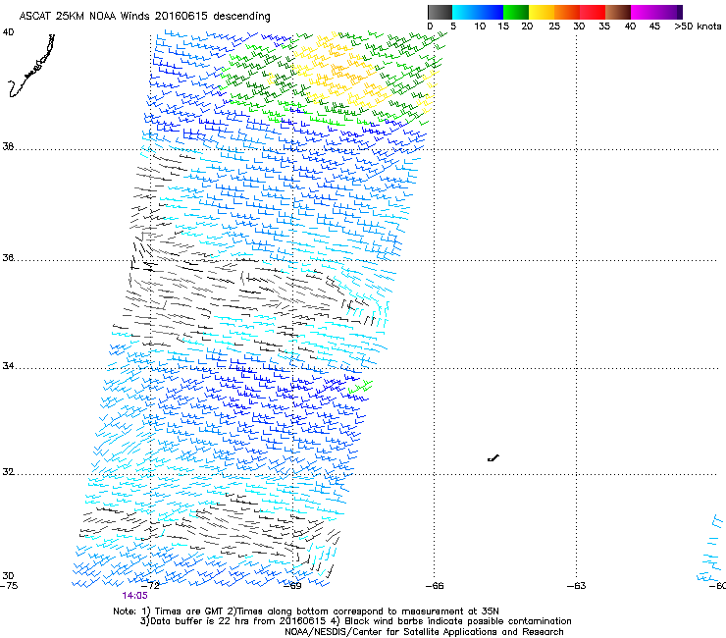The image size is (726, 638).
Task: Click the note 'measurement at 35N'
Action: point(451,611)
